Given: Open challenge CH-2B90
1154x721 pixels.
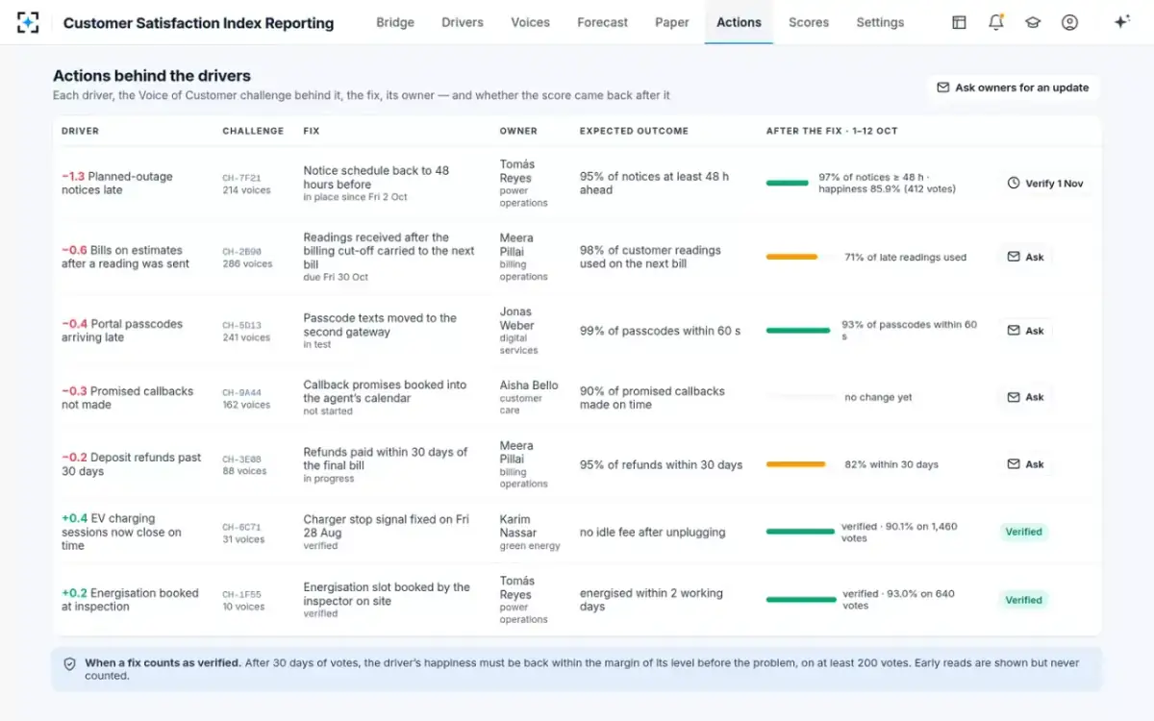Looking at the screenshot, I should click(x=241, y=252).
